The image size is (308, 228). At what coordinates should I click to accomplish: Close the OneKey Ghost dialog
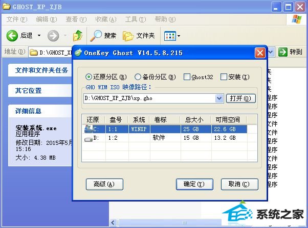(x=260, y=53)
